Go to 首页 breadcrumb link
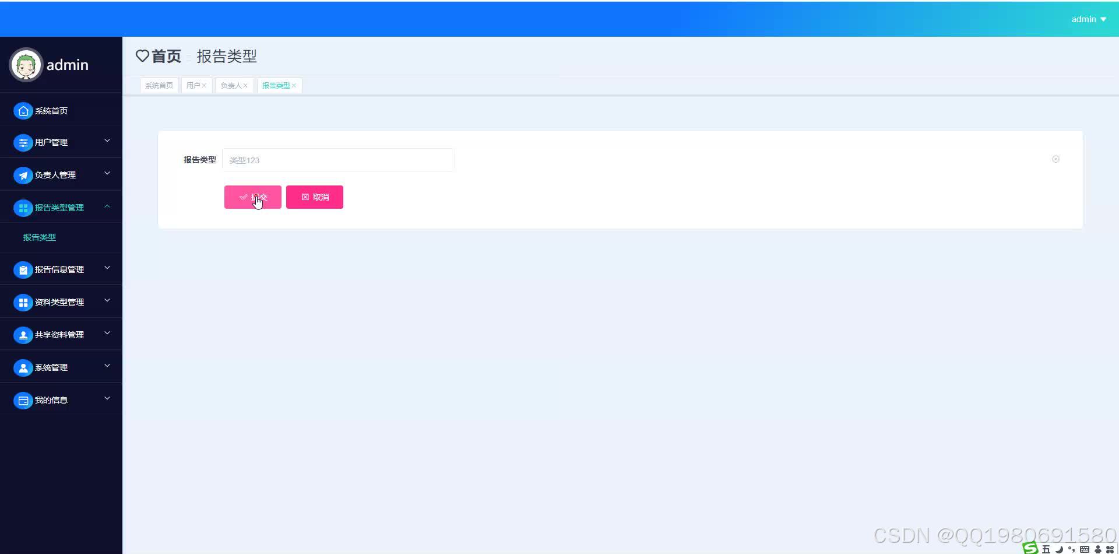This screenshot has width=1119, height=554. point(166,56)
